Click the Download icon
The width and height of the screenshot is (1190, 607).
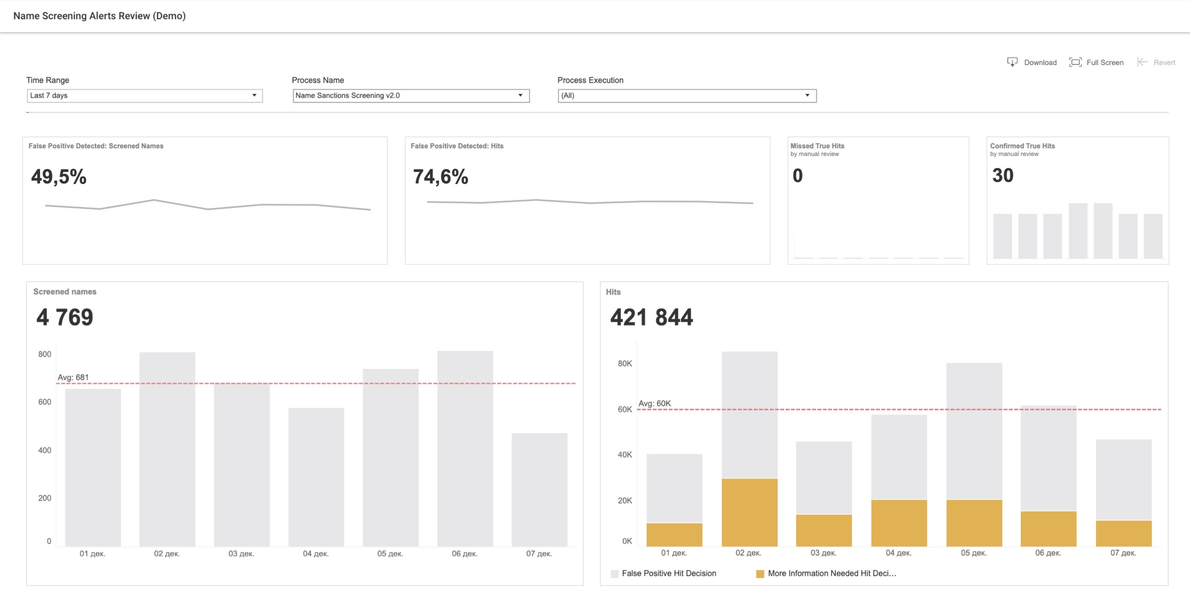pos(1012,62)
